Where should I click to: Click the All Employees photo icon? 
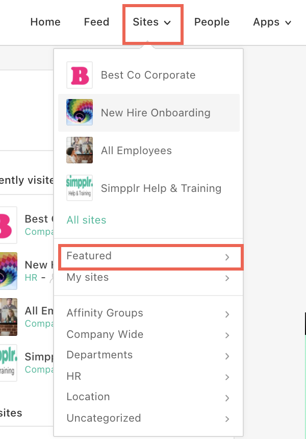(x=80, y=150)
